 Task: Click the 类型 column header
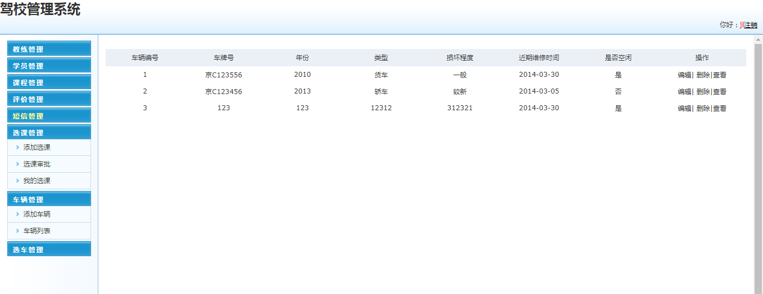coord(381,58)
